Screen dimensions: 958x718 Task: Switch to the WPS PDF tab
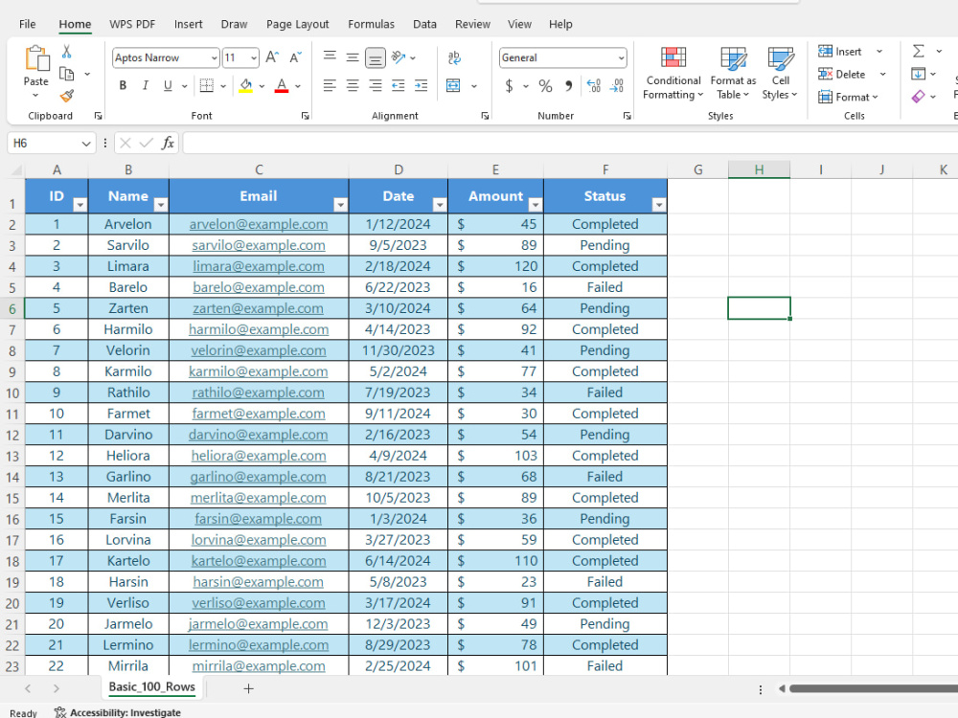(132, 25)
